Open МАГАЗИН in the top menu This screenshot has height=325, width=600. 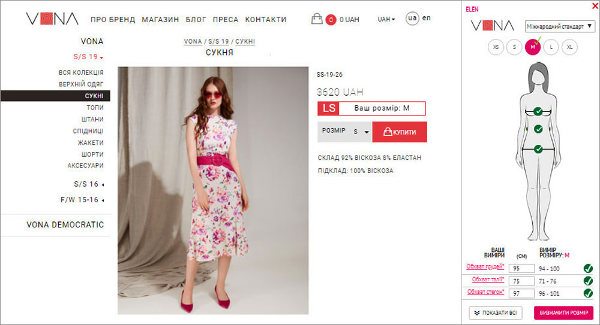(x=160, y=20)
